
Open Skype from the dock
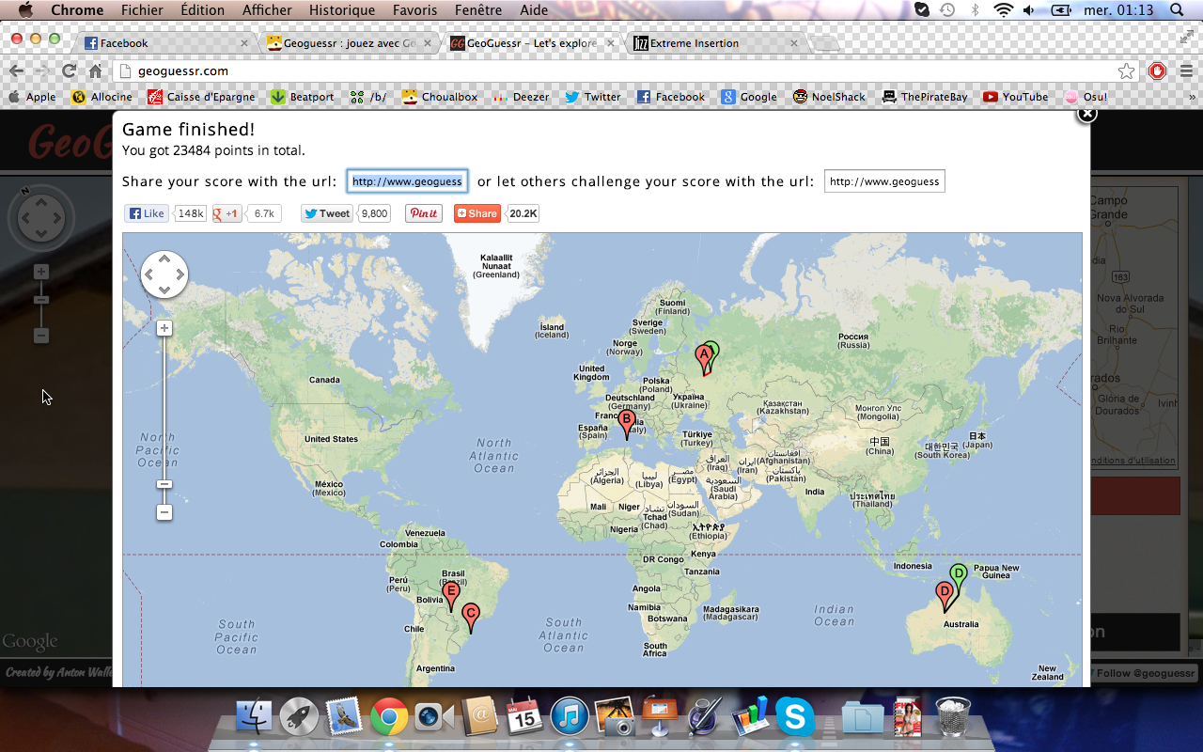794,717
